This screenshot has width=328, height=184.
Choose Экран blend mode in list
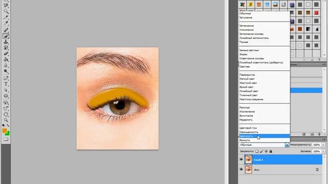coord(264,54)
